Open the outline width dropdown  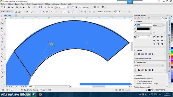pos(151,25)
